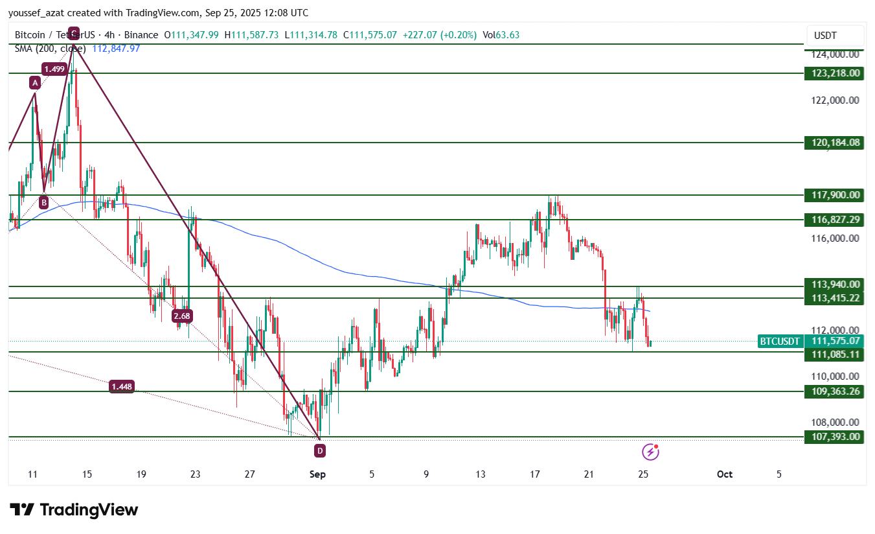
Task: Click the 107,393.00 price level label
Action: [x=834, y=437]
